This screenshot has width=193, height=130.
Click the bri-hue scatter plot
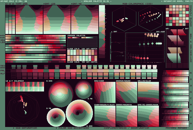[x=145, y=47]
